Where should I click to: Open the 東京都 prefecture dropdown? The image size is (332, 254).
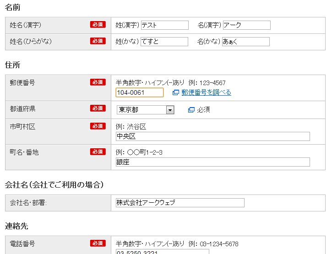click(x=145, y=110)
